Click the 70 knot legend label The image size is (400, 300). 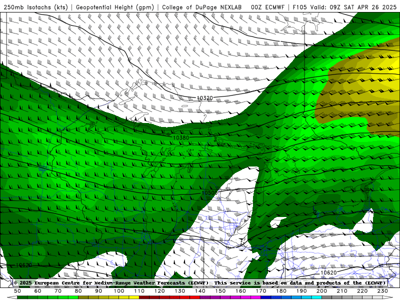[58, 291]
